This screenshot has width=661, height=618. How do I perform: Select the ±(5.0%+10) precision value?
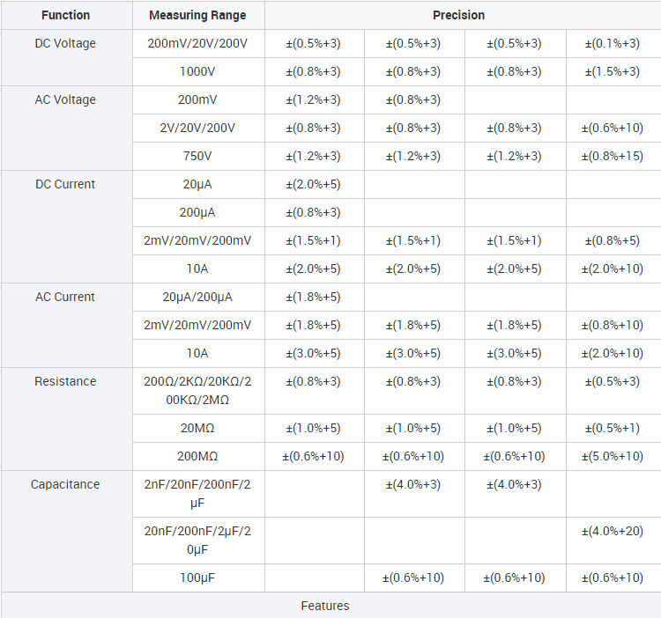pyautogui.click(x=611, y=456)
